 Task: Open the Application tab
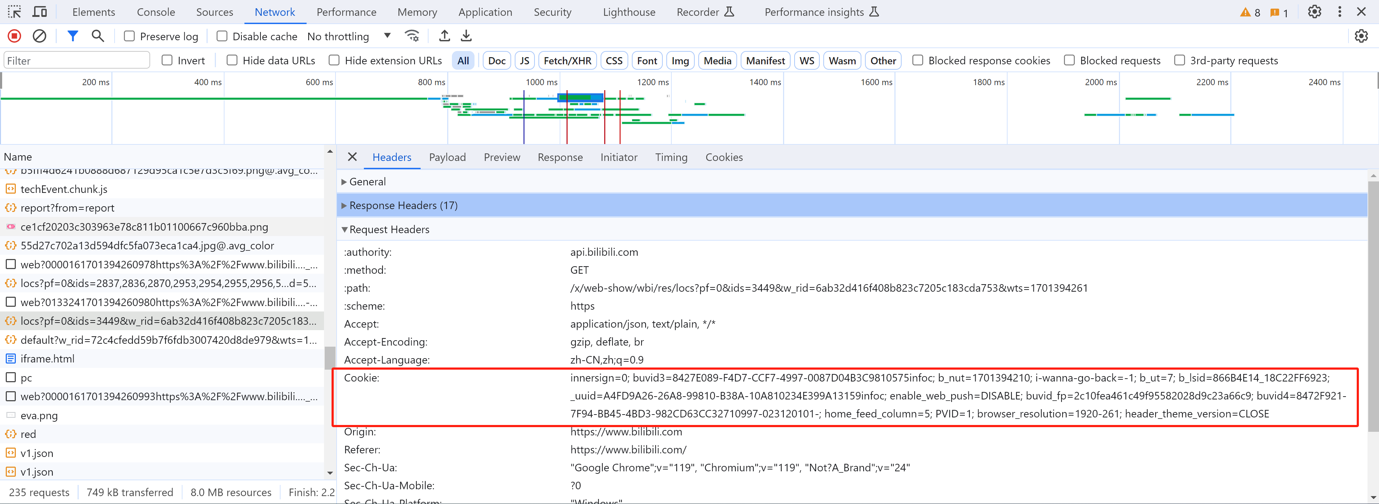click(x=485, y=12)
